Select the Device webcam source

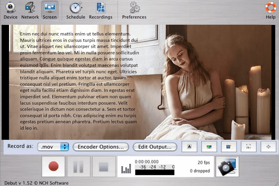pyautogui.click(x=10, y=11)
